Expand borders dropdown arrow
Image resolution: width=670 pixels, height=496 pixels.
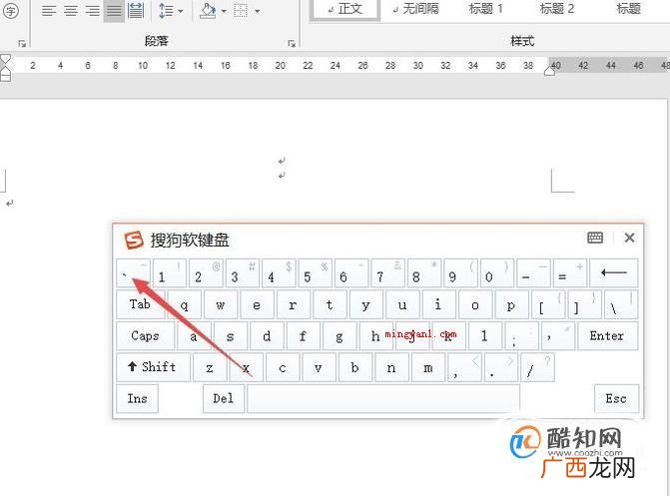click(257, 11)
